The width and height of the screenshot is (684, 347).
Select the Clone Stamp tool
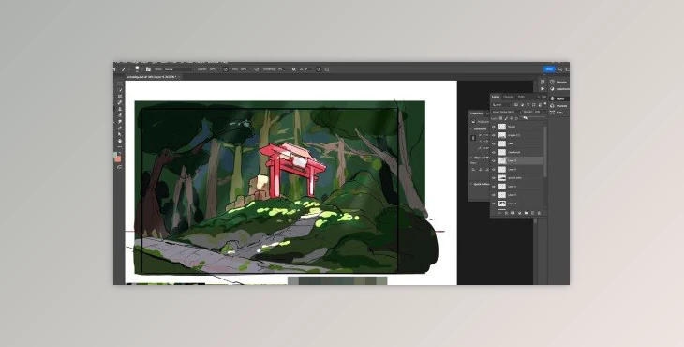[120, 109]
